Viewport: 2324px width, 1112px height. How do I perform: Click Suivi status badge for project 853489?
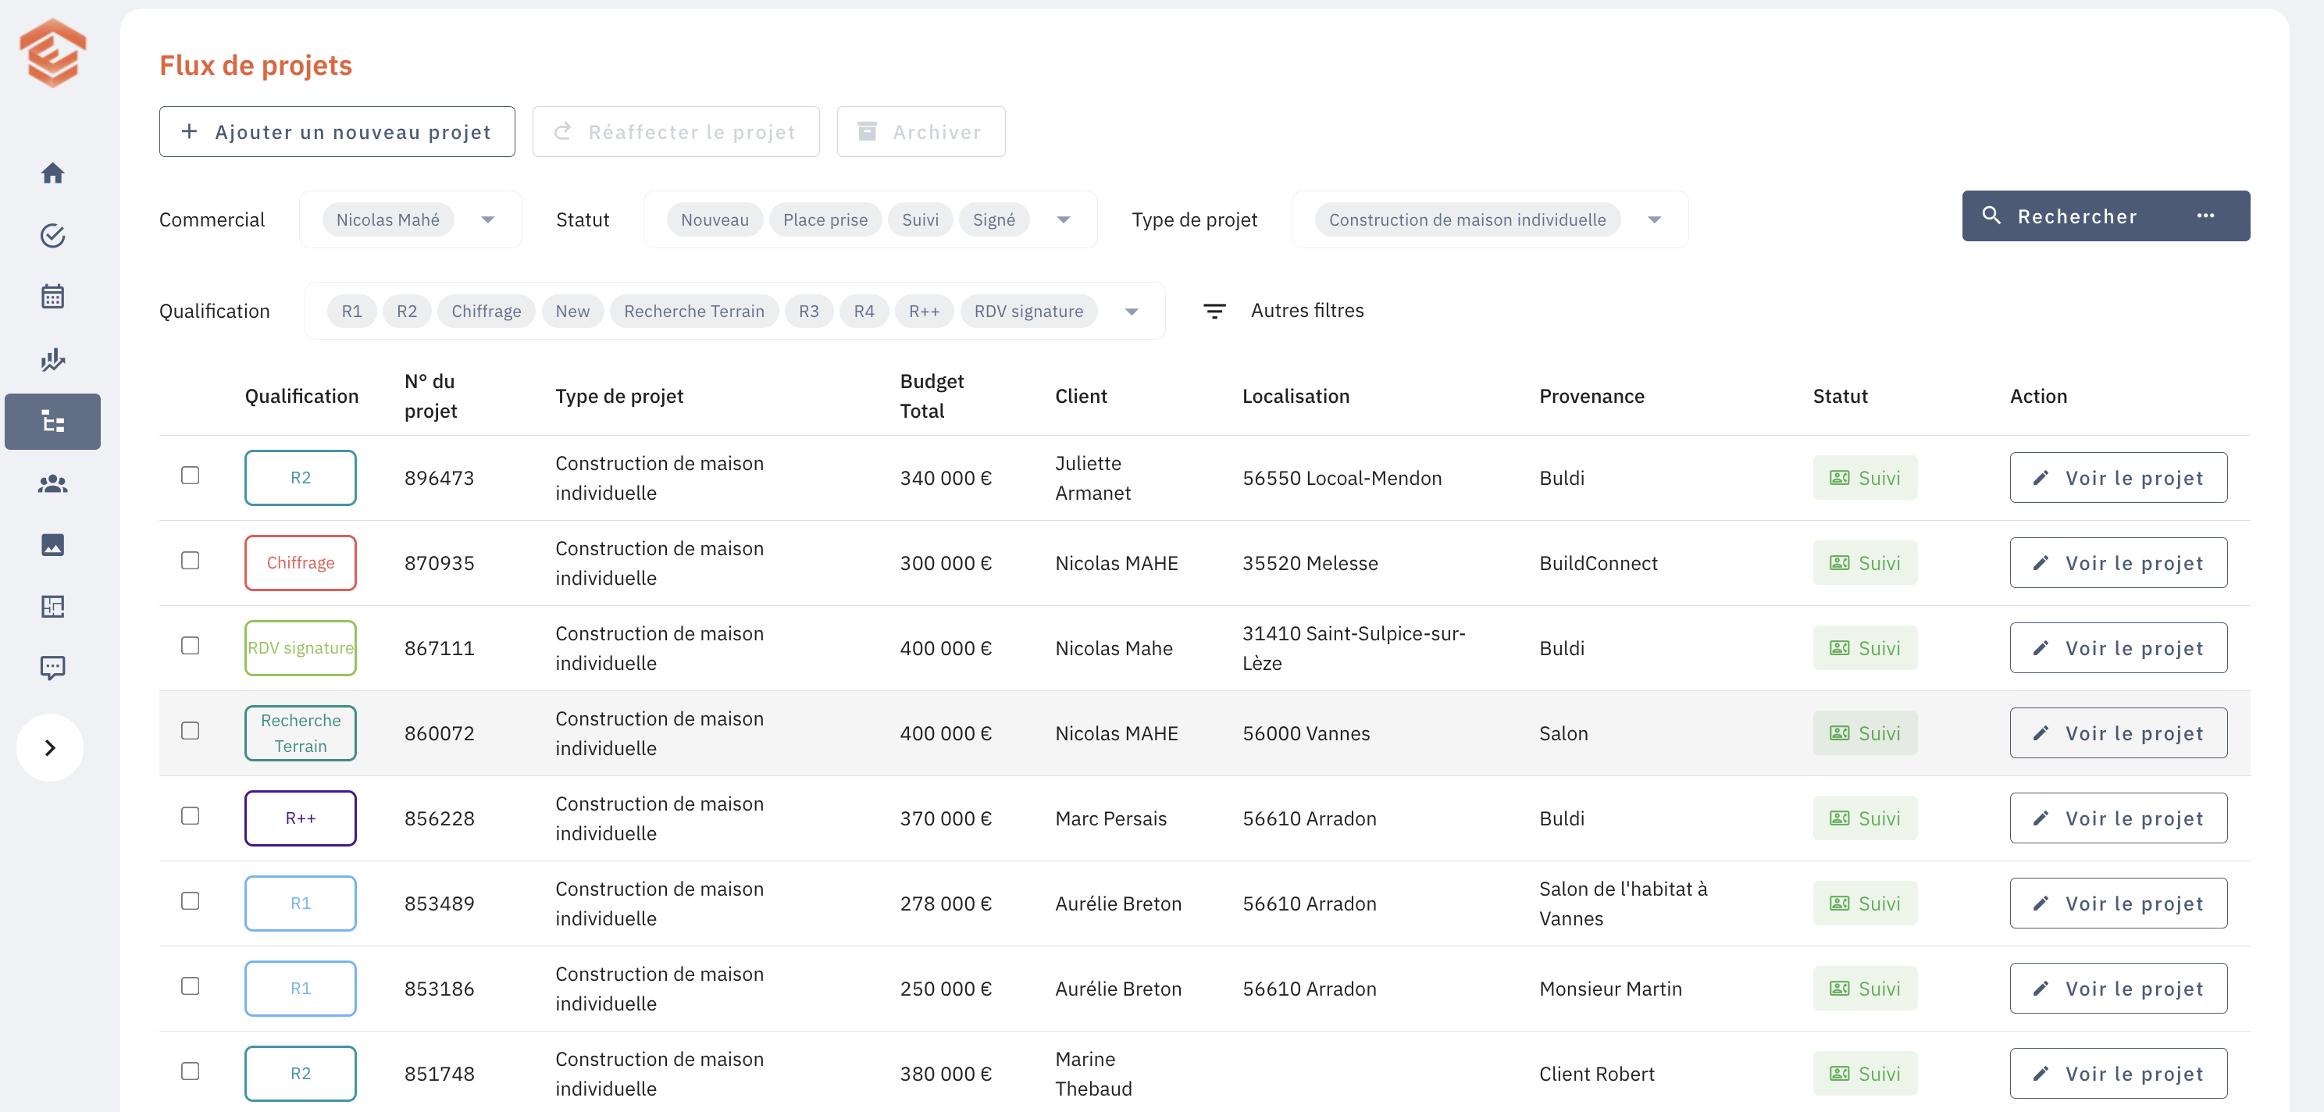coord(1865,903)
